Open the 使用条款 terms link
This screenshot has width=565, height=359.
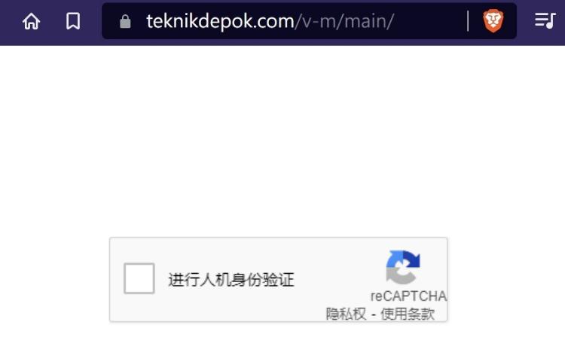tap(408, 314)
